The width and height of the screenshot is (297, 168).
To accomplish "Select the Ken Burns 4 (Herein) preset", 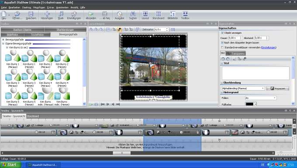I will pos(62,78).
